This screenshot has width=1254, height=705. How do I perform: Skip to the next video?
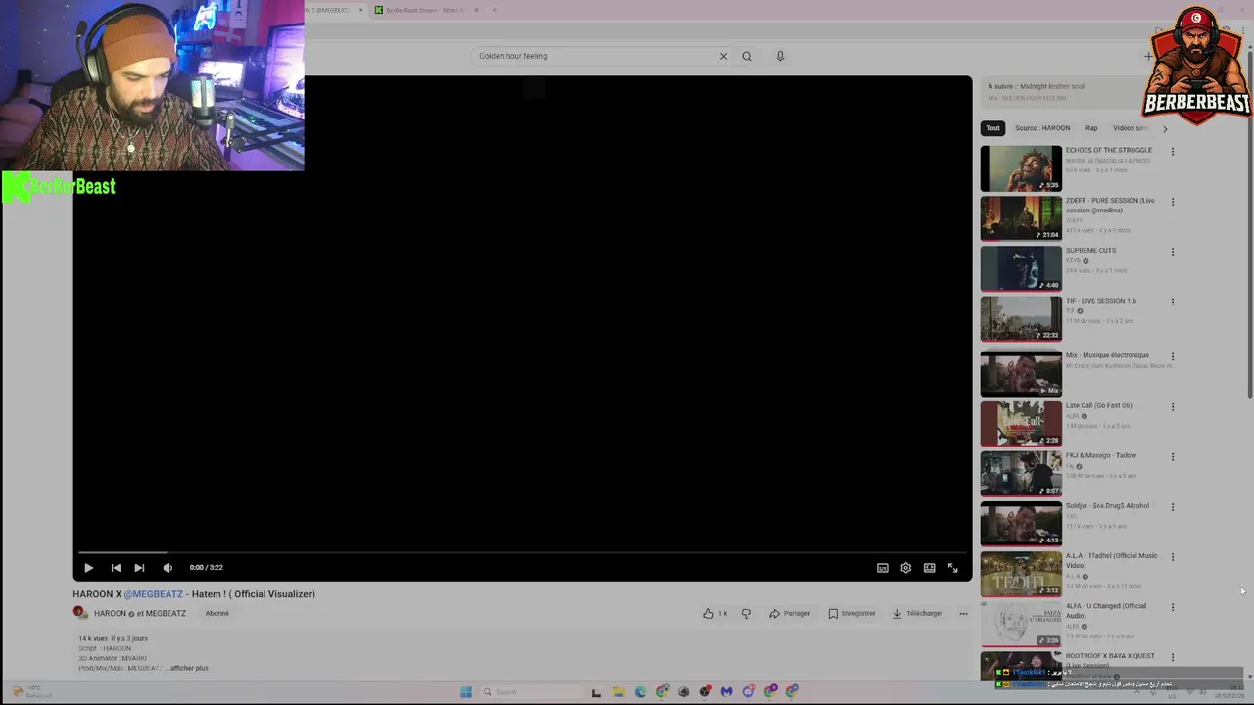pyautogui.click(x=139, y=567)
